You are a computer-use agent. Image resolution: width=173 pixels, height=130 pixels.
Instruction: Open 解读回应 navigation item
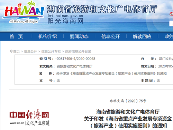coord(142,36)
